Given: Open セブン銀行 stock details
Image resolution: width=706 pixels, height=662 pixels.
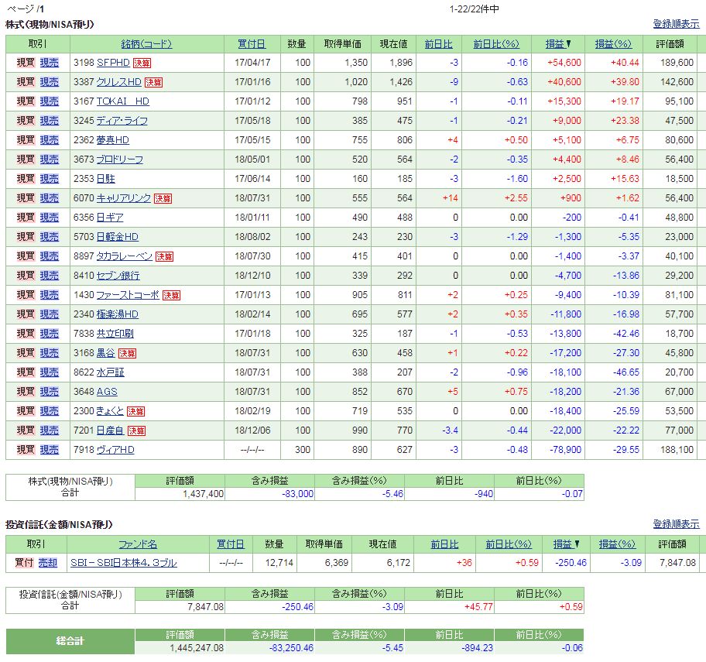Looking at the screenshot, I should tap(118, 276).
